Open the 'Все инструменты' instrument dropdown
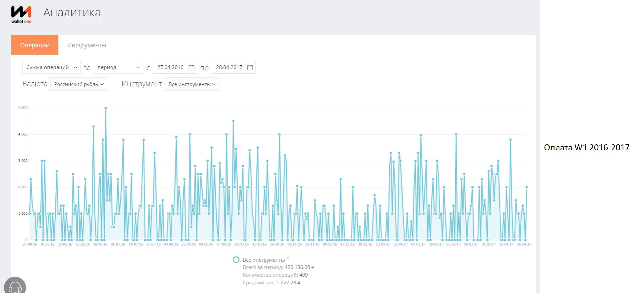 [192, 84]
